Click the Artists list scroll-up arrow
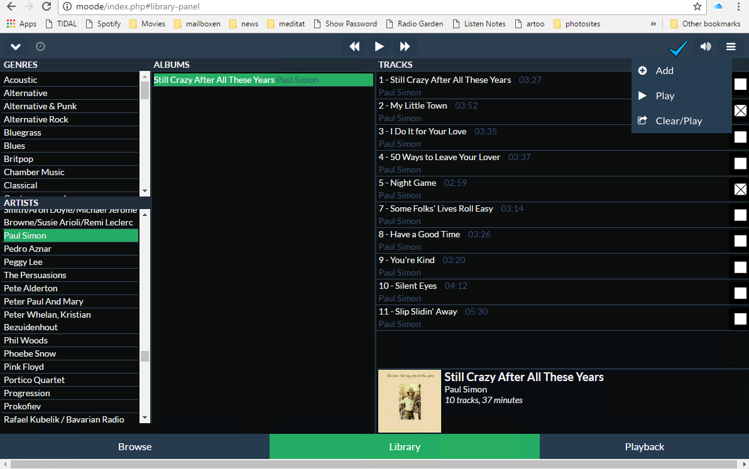This screenshot has width=749, height=469. (x=145, y=215)
